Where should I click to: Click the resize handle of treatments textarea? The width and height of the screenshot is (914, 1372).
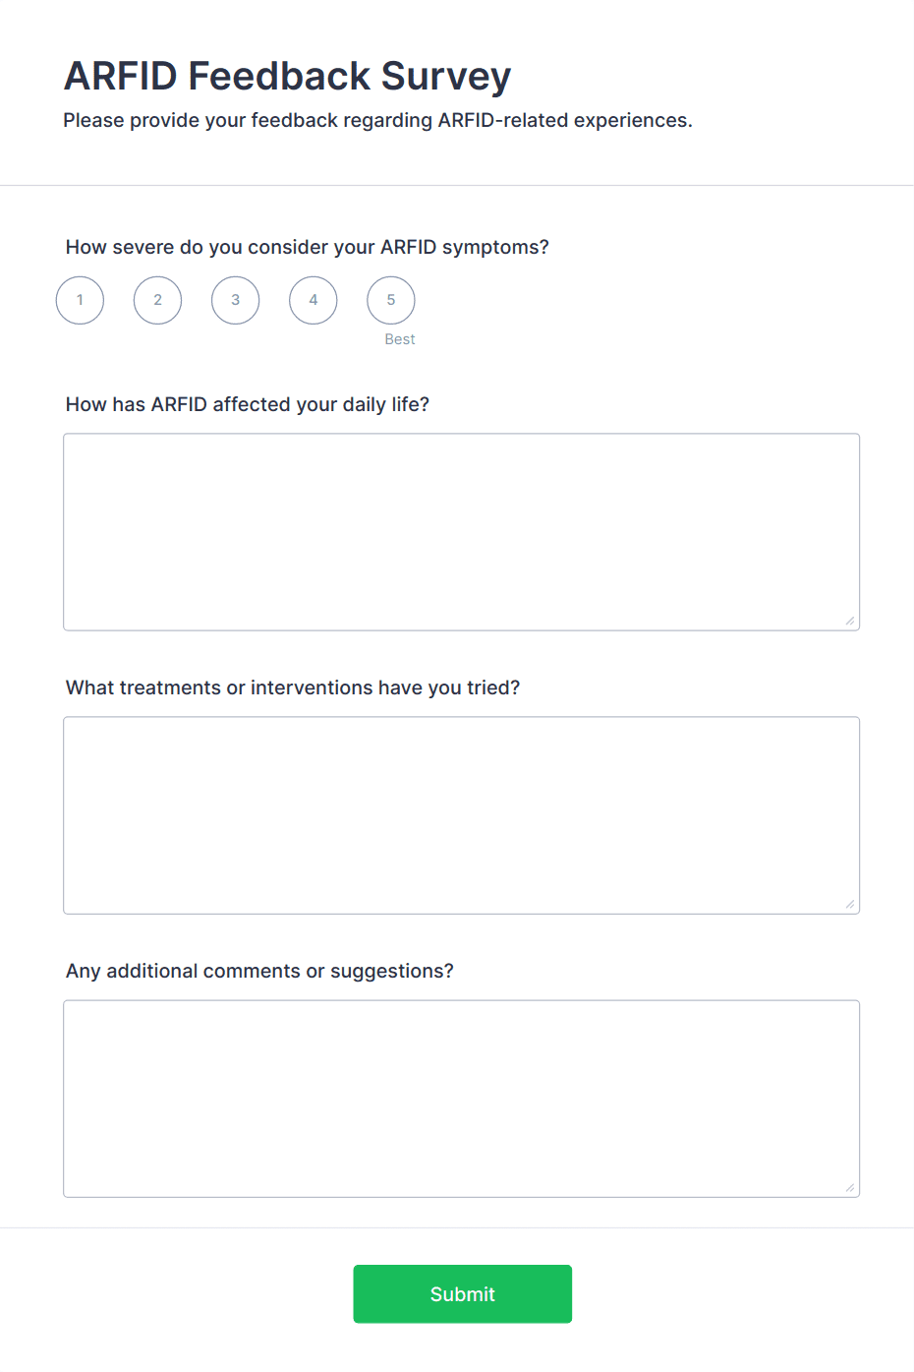850,902
